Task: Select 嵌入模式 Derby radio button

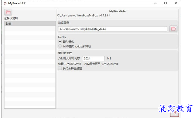Action: pyautogui.click(x=60, y=41)
